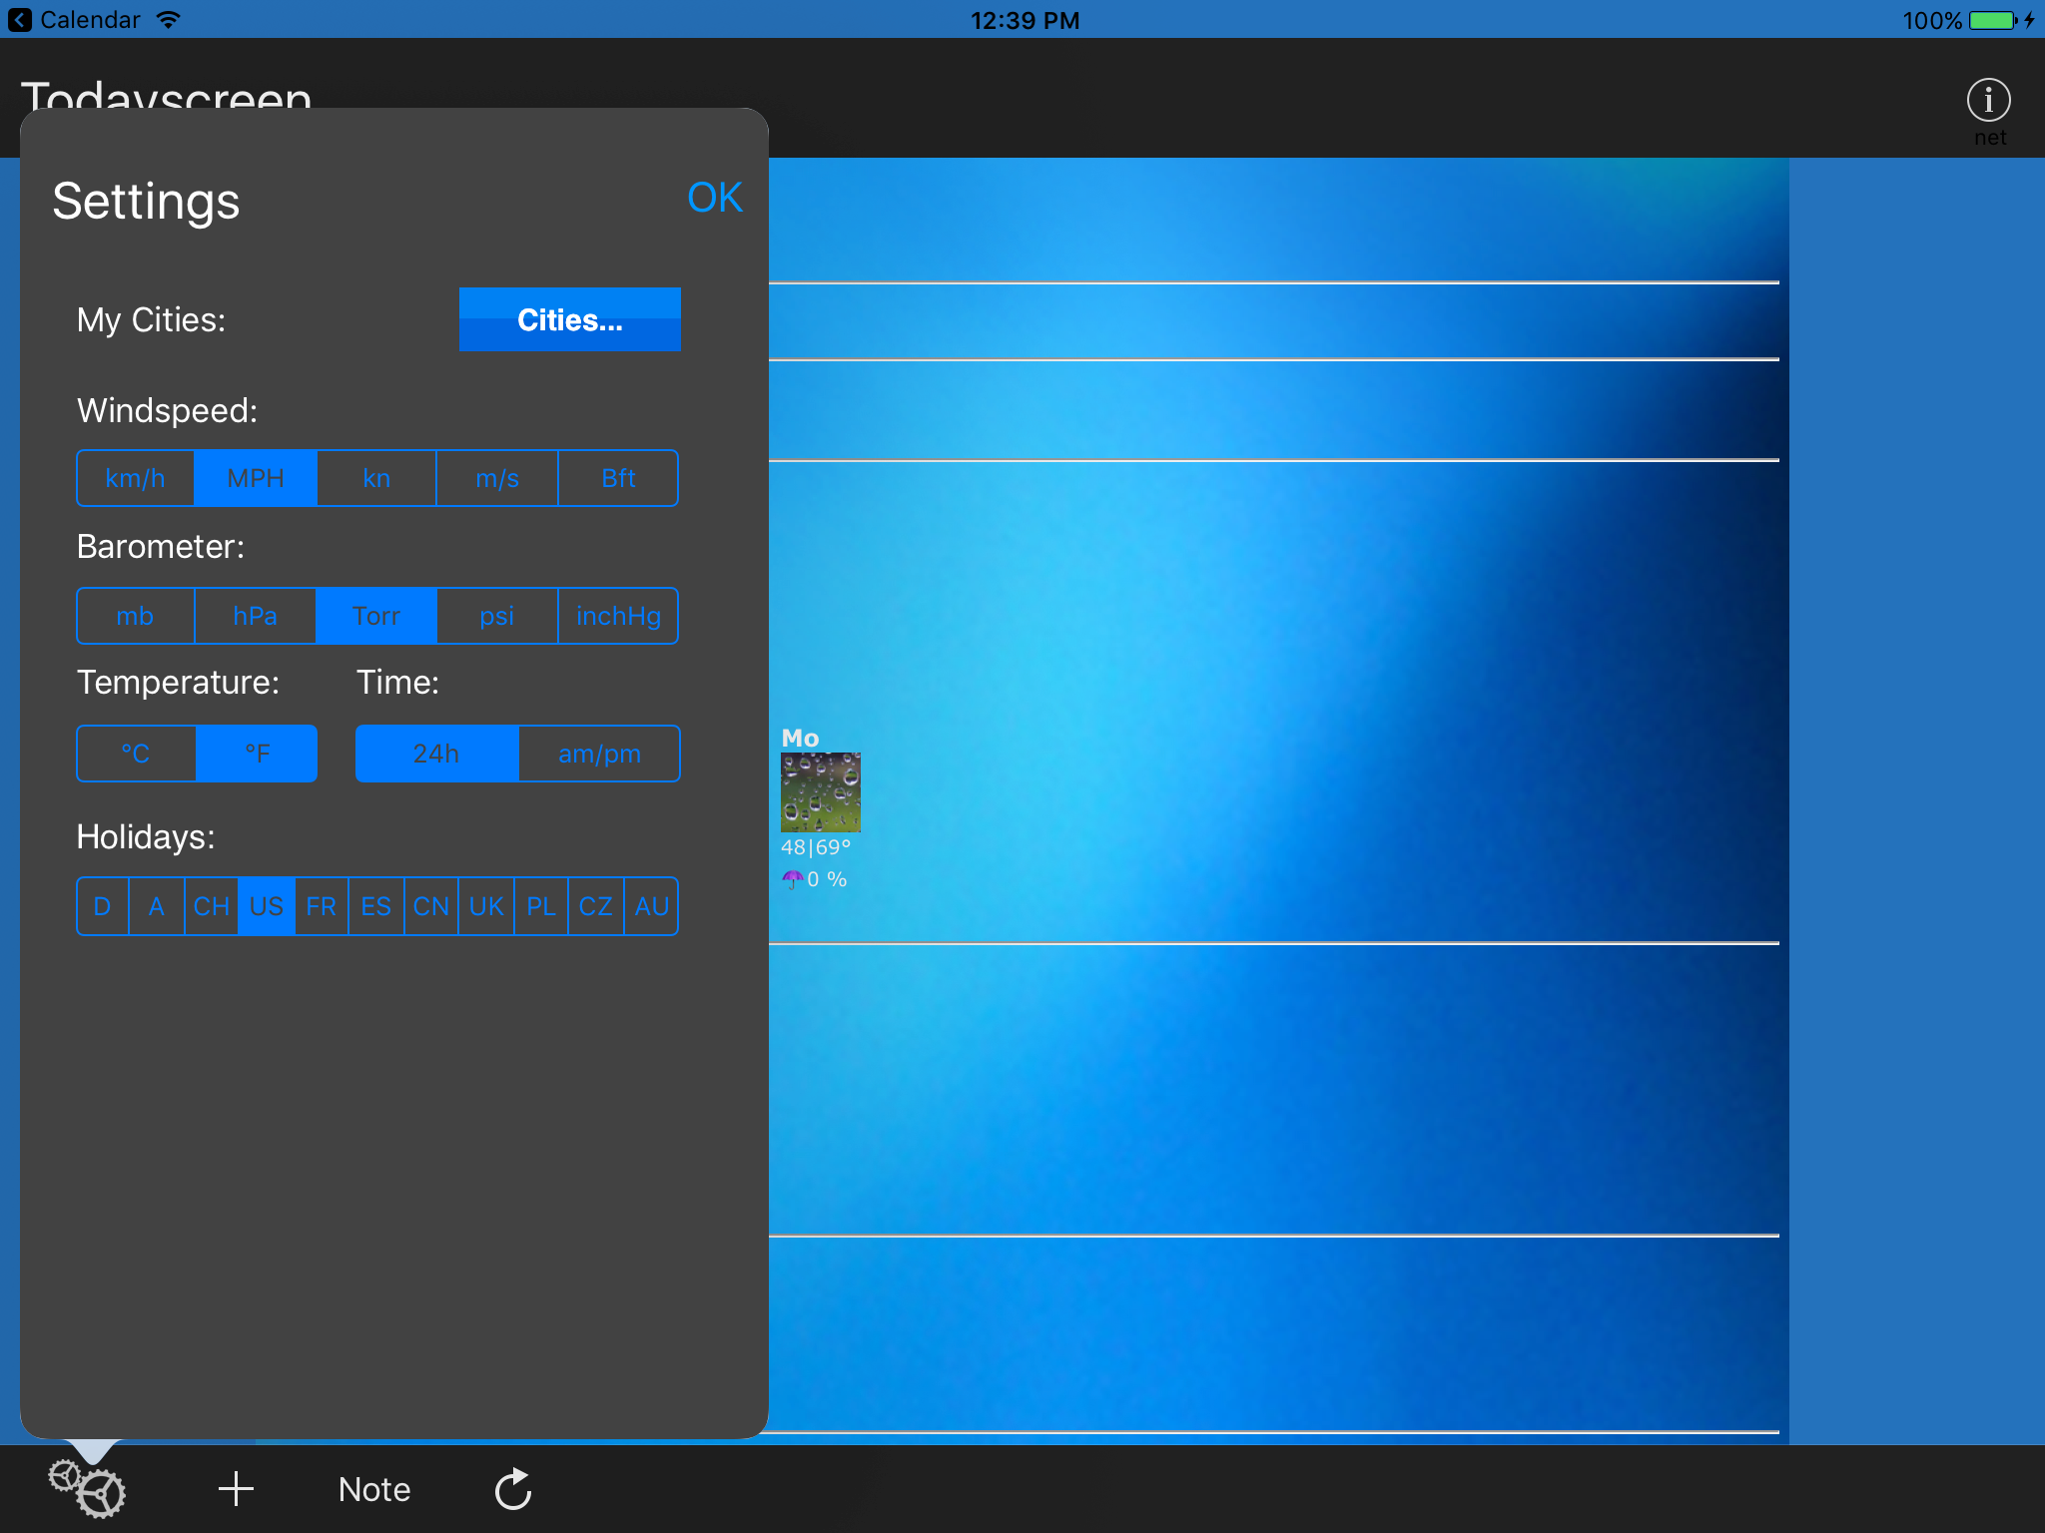The height and width of the screenshot is (1533, 2045).
Task: Open Monday's raindrop weather thumbnail
Action: pyautogui.click(x=820, y=792)
